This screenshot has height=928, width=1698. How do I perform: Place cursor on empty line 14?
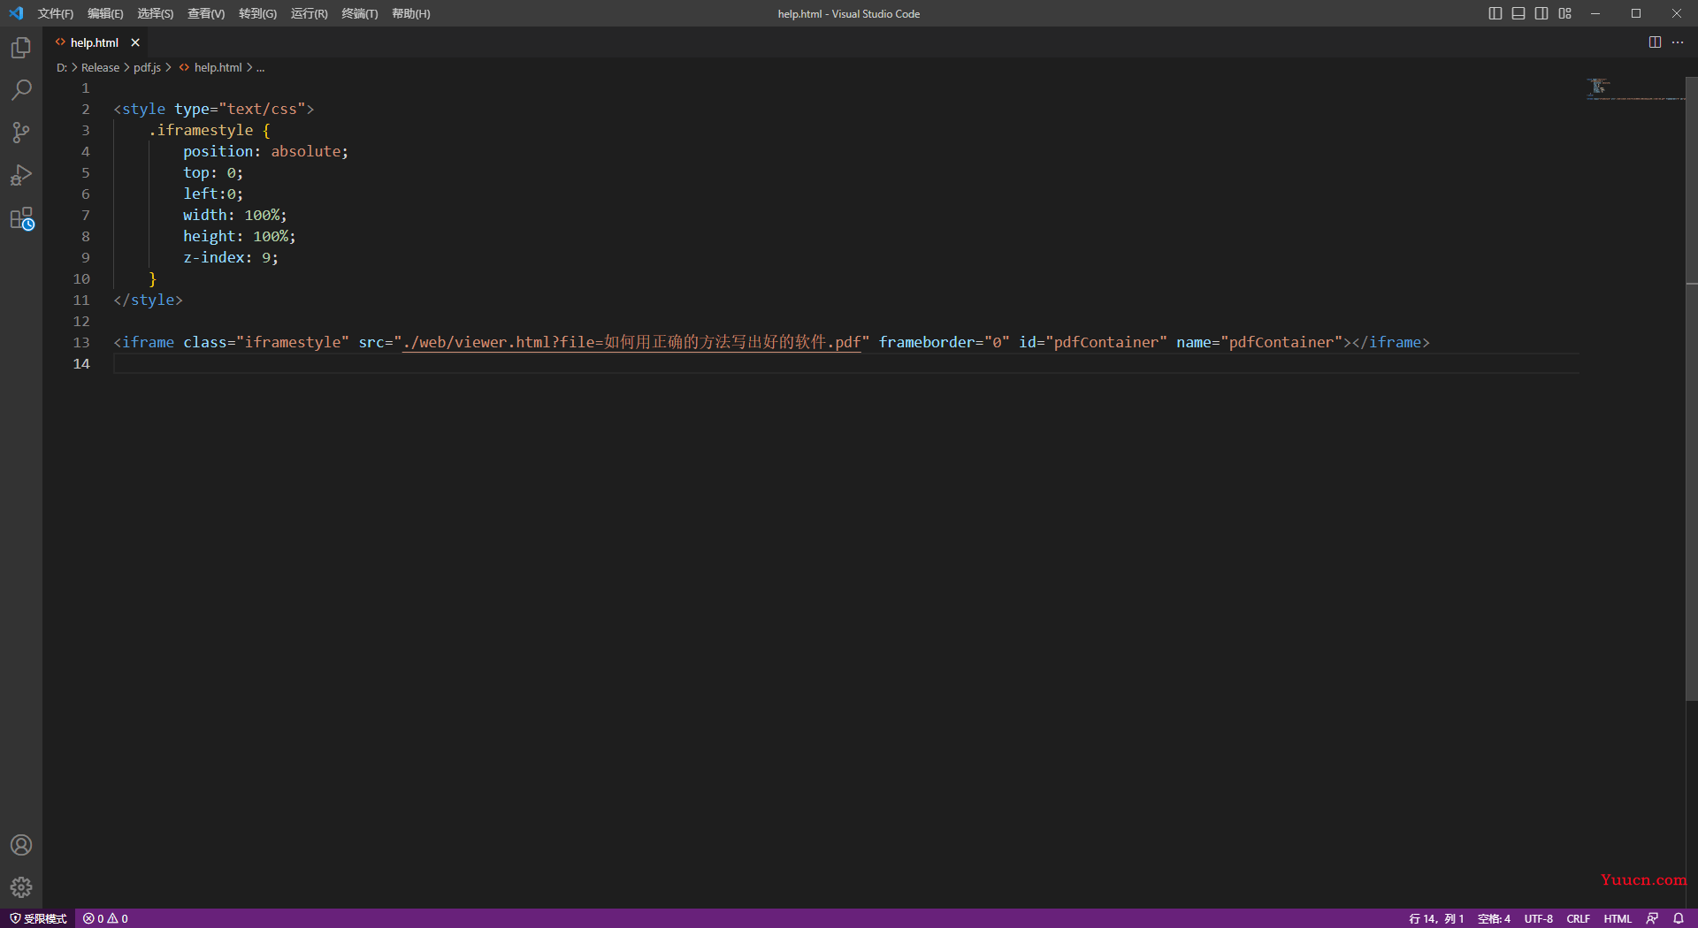[846, 363]
